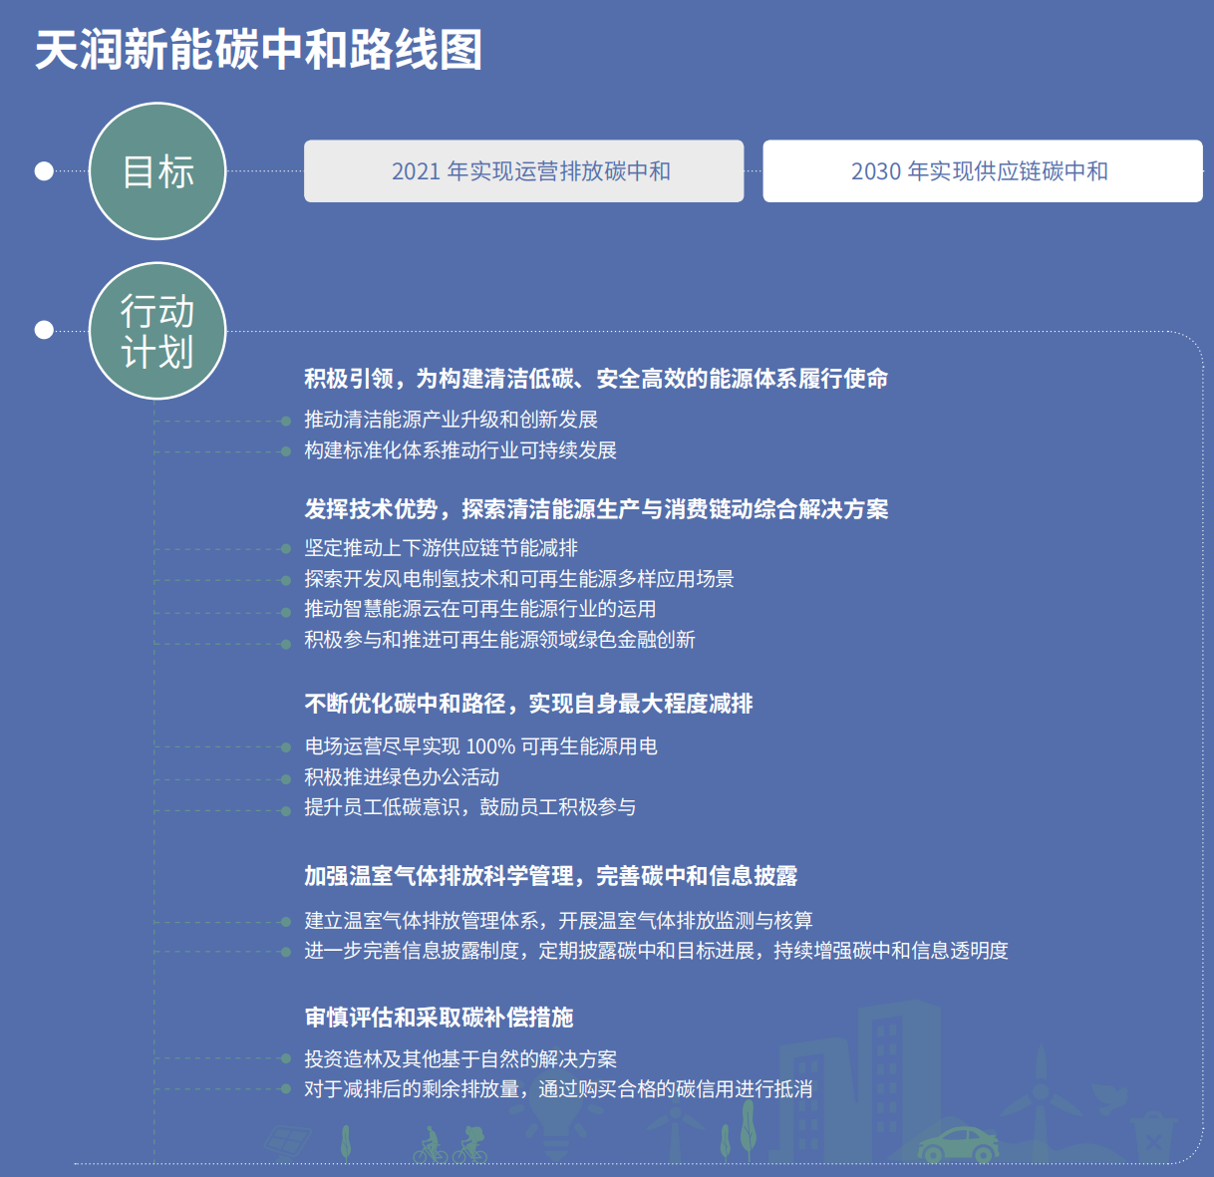Viewport: 1214px width, 1177px height.
Task: Select the solar panel icon at bottom
Action: [x=288, y=1139]
